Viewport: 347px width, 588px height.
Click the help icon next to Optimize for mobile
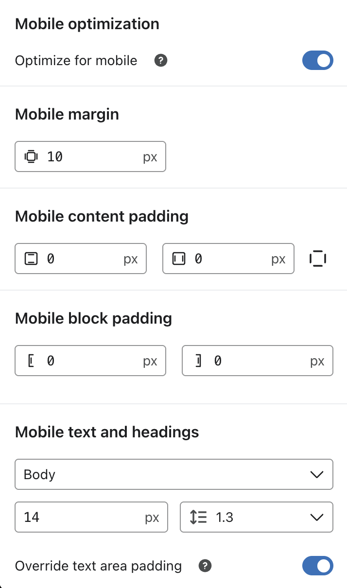coord(160,60)
